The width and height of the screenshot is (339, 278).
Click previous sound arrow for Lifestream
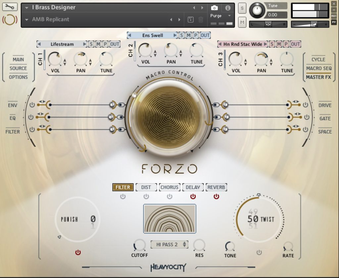click(39, 44)
